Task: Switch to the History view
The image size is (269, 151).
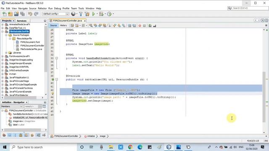Action: pyautogui.click(x=63, y=26)
